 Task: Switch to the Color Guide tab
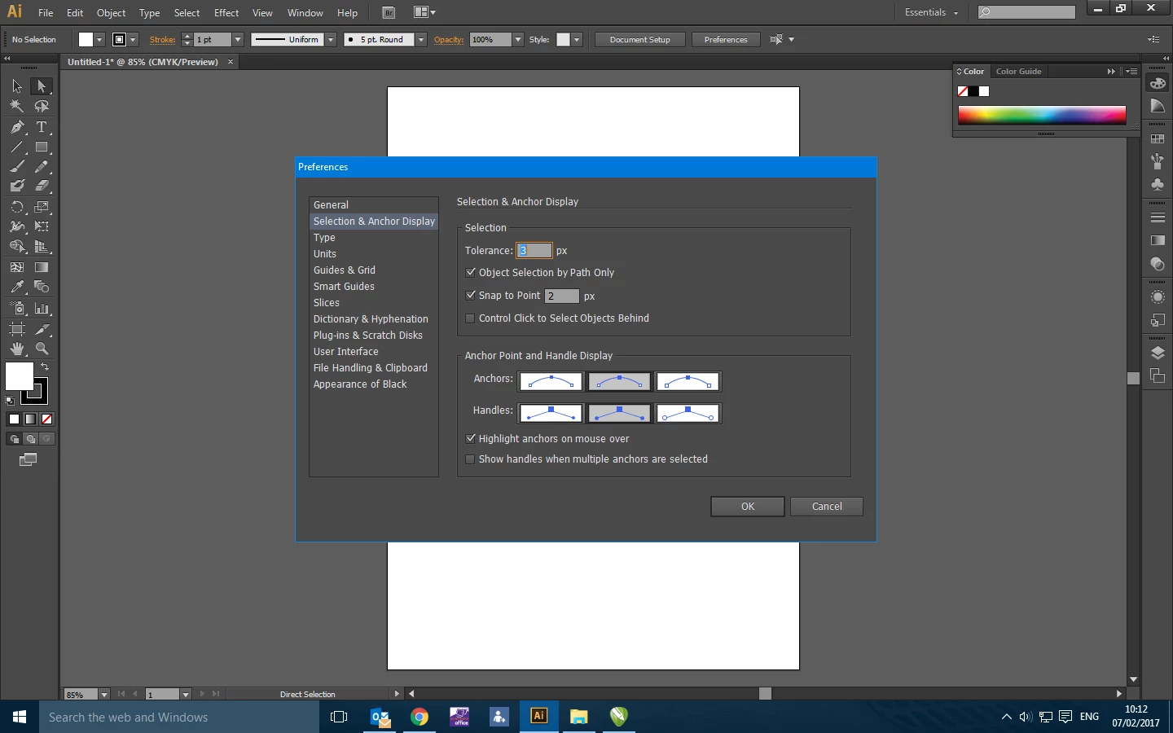coord(1018,72)
